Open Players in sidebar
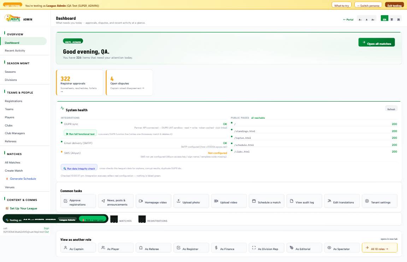The height and width of the screenshot is (262, 407). pyautogui.click(x=10, y=117)
